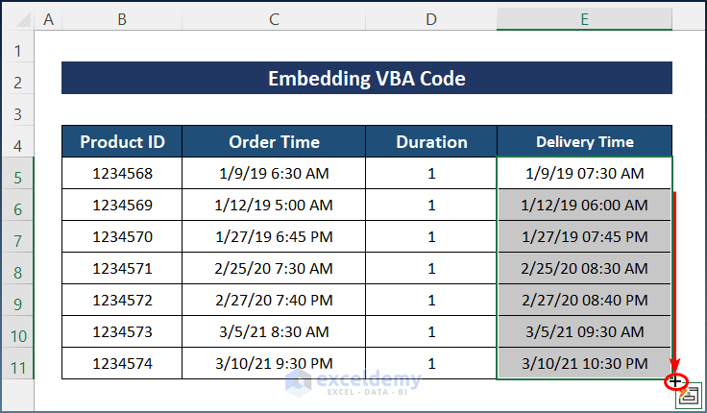Click the Product ID header cell
Screen dimensions: 707x413
pos(122,142)
